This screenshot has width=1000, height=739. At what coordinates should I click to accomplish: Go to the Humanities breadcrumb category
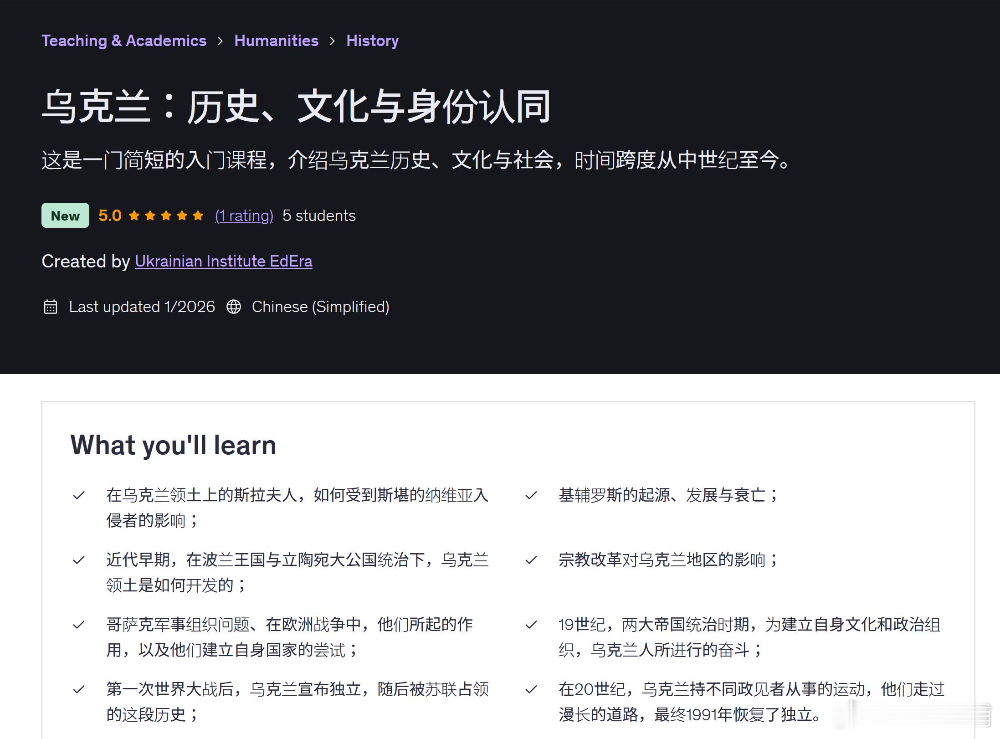(x=276, y=41)
